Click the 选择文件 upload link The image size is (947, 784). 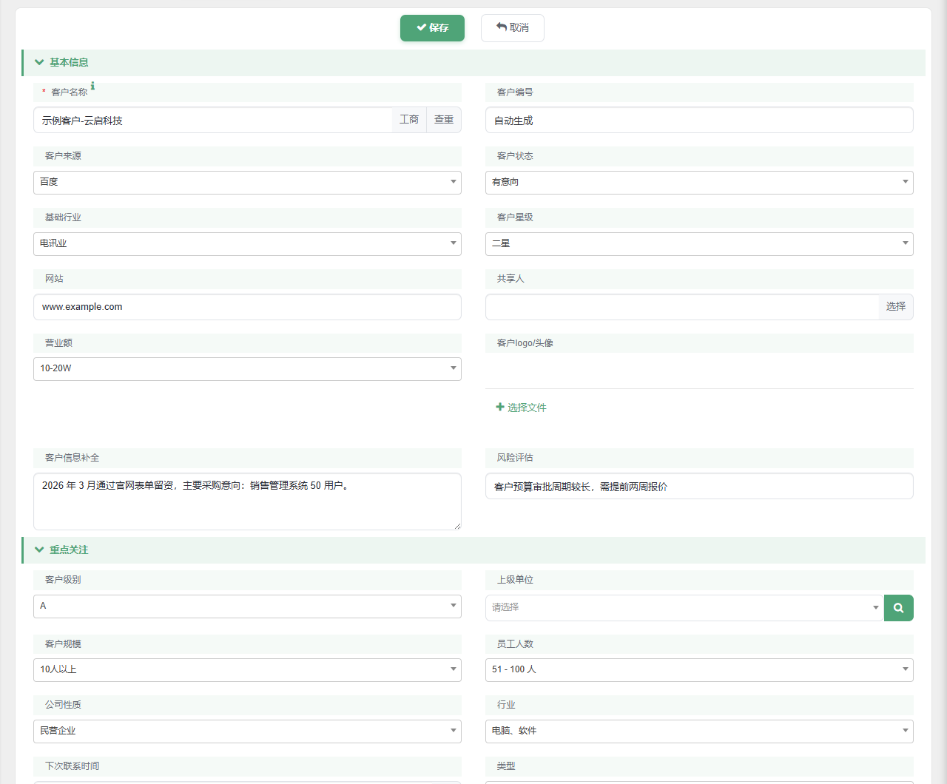coord(521,408)
